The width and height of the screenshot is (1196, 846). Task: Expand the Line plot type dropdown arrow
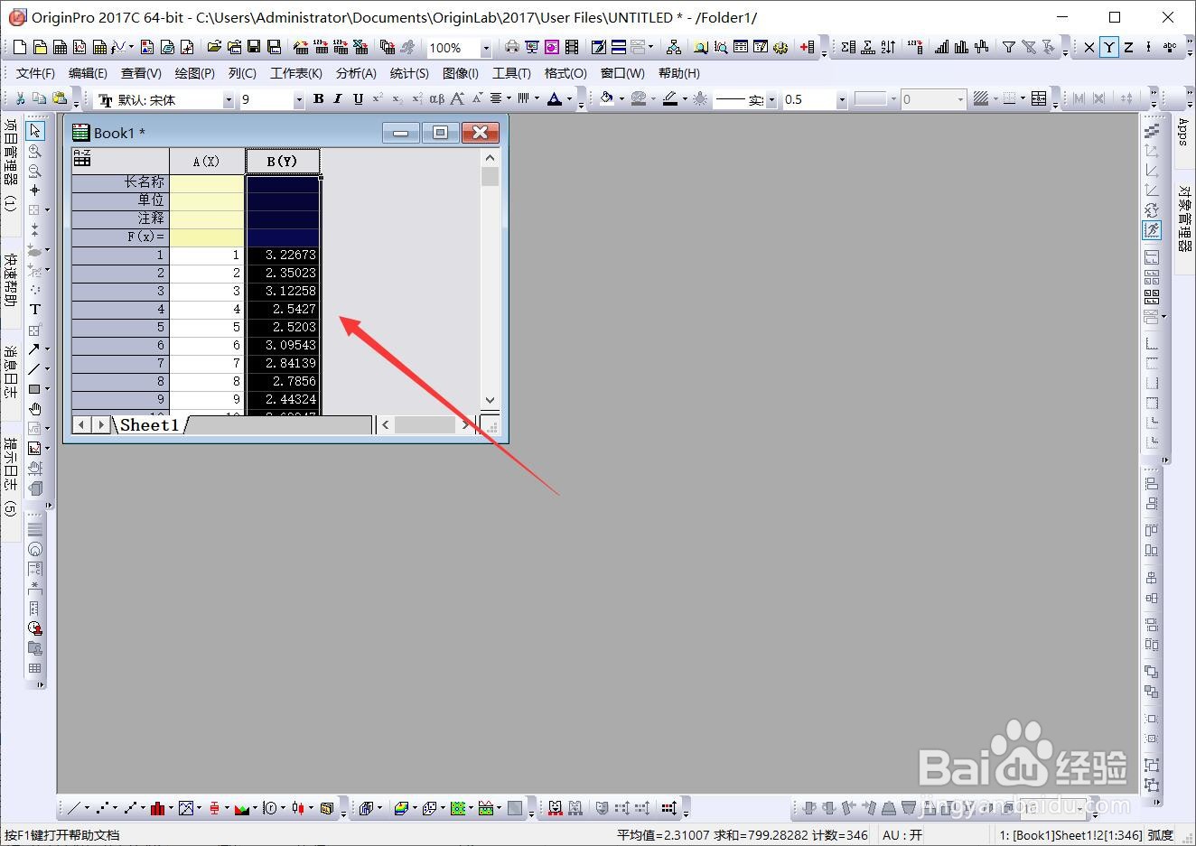tap(87, 808)
